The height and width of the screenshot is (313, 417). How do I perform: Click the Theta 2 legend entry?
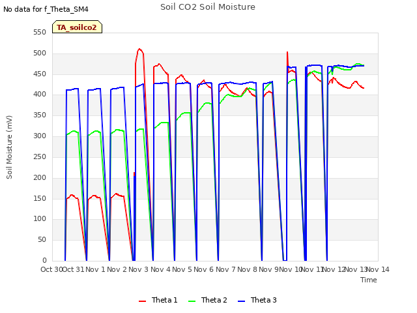208,300
